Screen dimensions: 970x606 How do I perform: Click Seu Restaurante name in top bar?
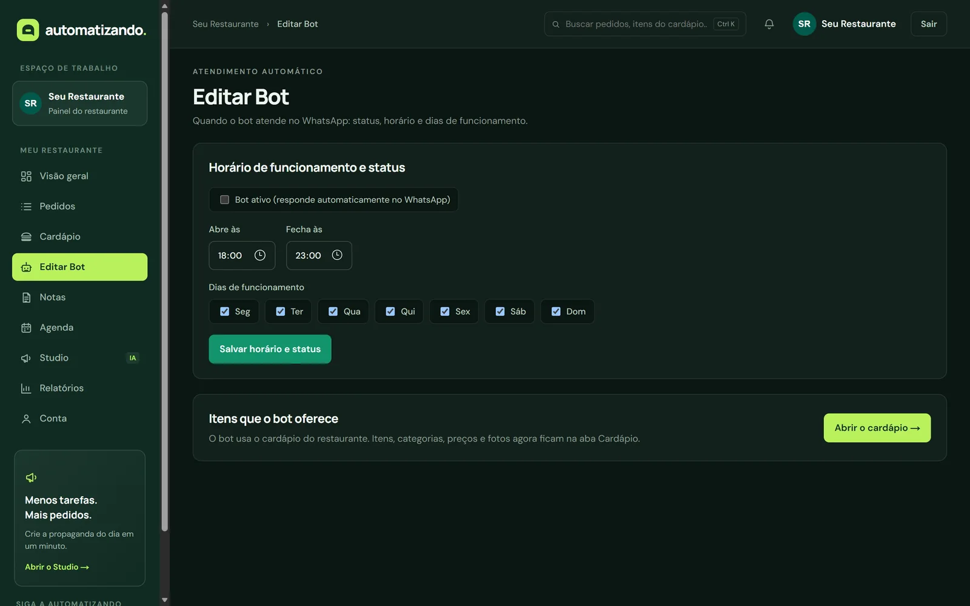coord(858,24)
